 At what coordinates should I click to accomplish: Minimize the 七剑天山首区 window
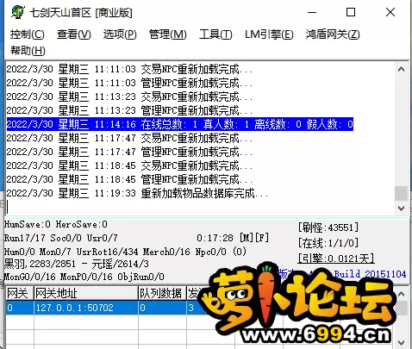click(x=312, y=12)
